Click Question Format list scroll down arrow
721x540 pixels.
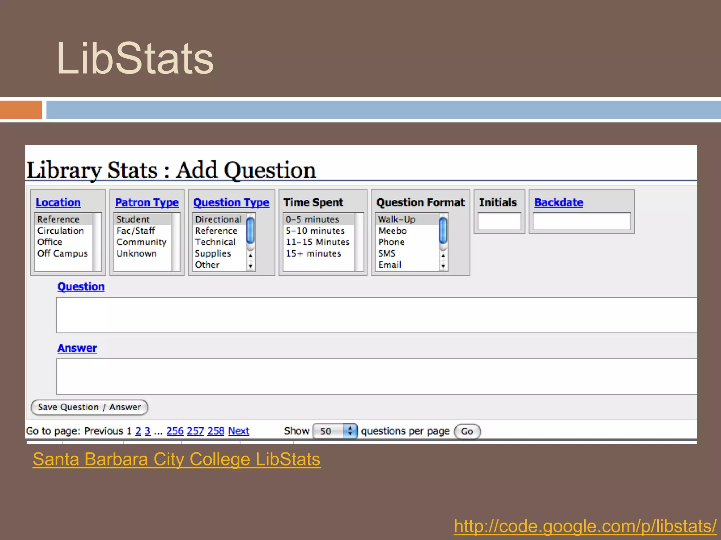click(x=443, y=266)
